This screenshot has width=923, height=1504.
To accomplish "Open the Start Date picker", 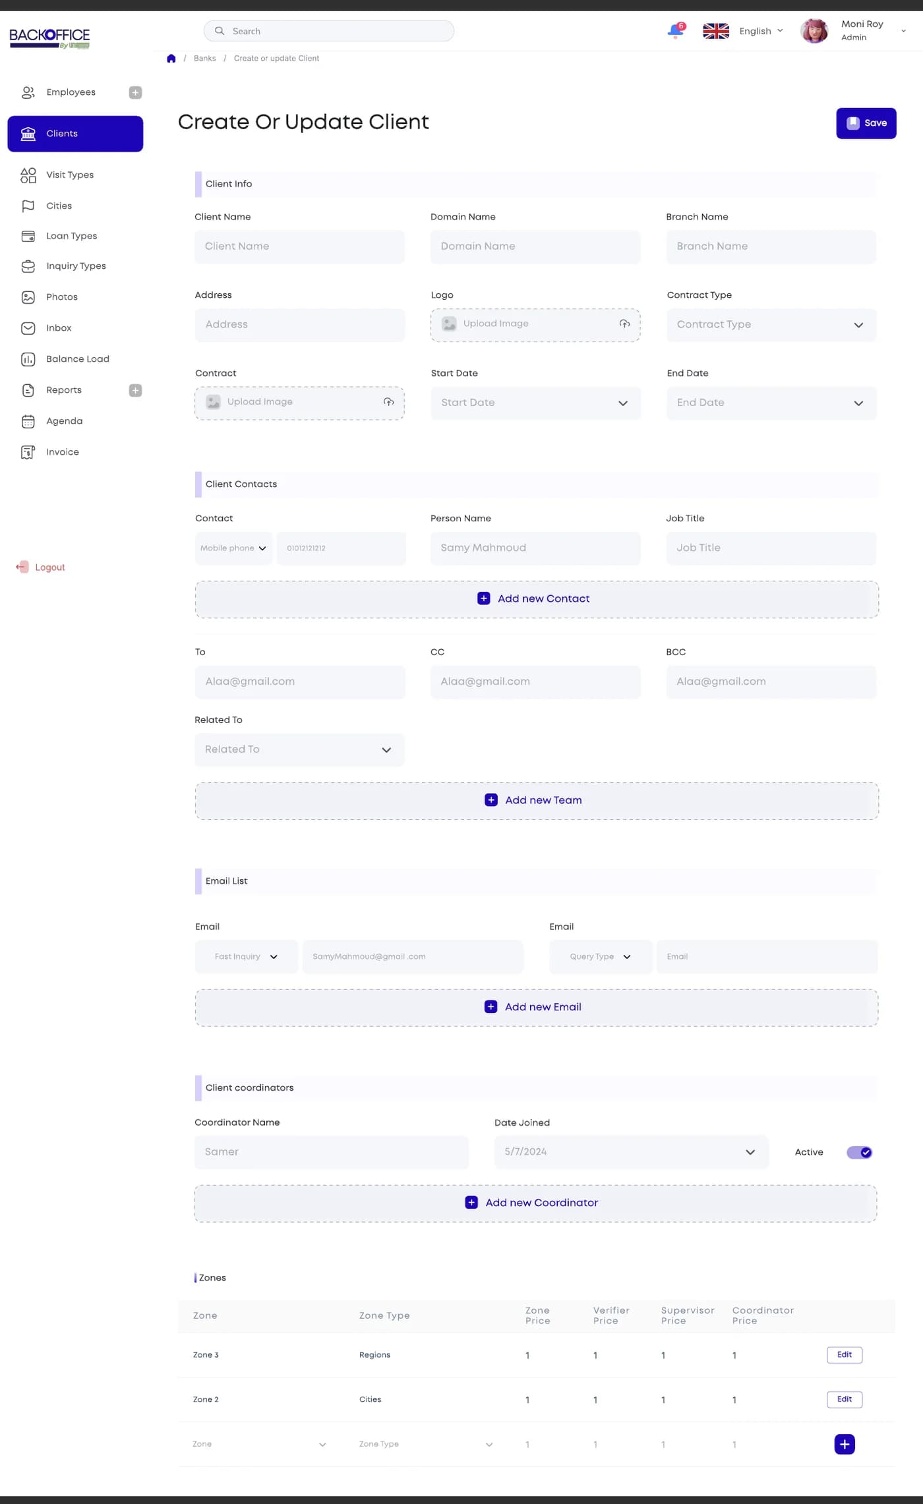I will point(535,403).
